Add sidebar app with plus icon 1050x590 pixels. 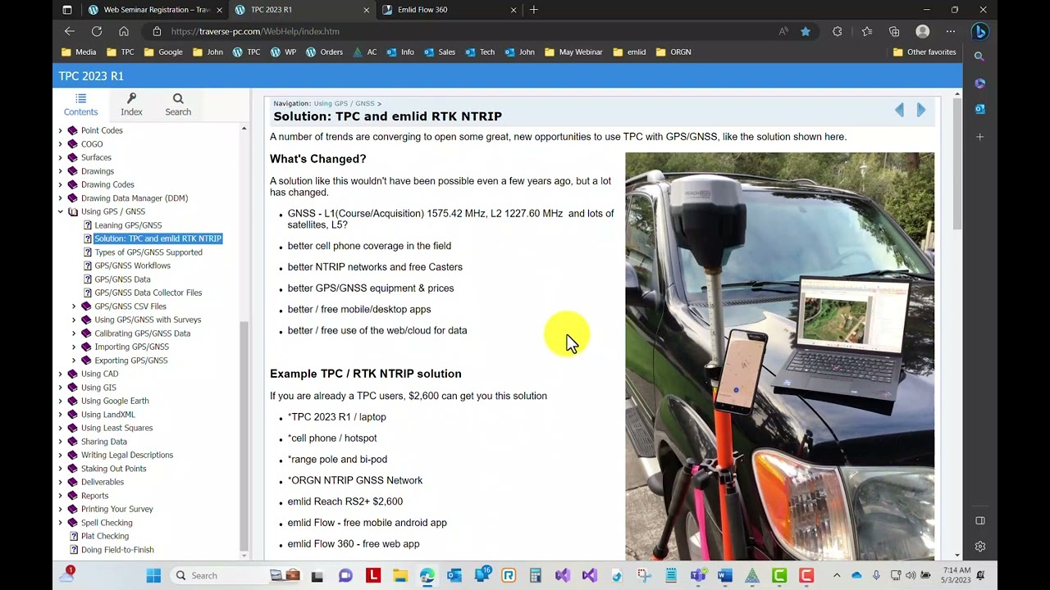click(x=979, y=137)
